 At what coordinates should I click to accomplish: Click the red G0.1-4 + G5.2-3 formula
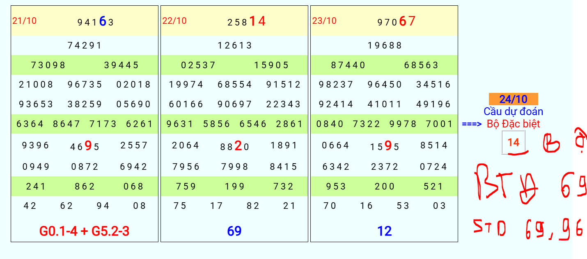point(85,231)
